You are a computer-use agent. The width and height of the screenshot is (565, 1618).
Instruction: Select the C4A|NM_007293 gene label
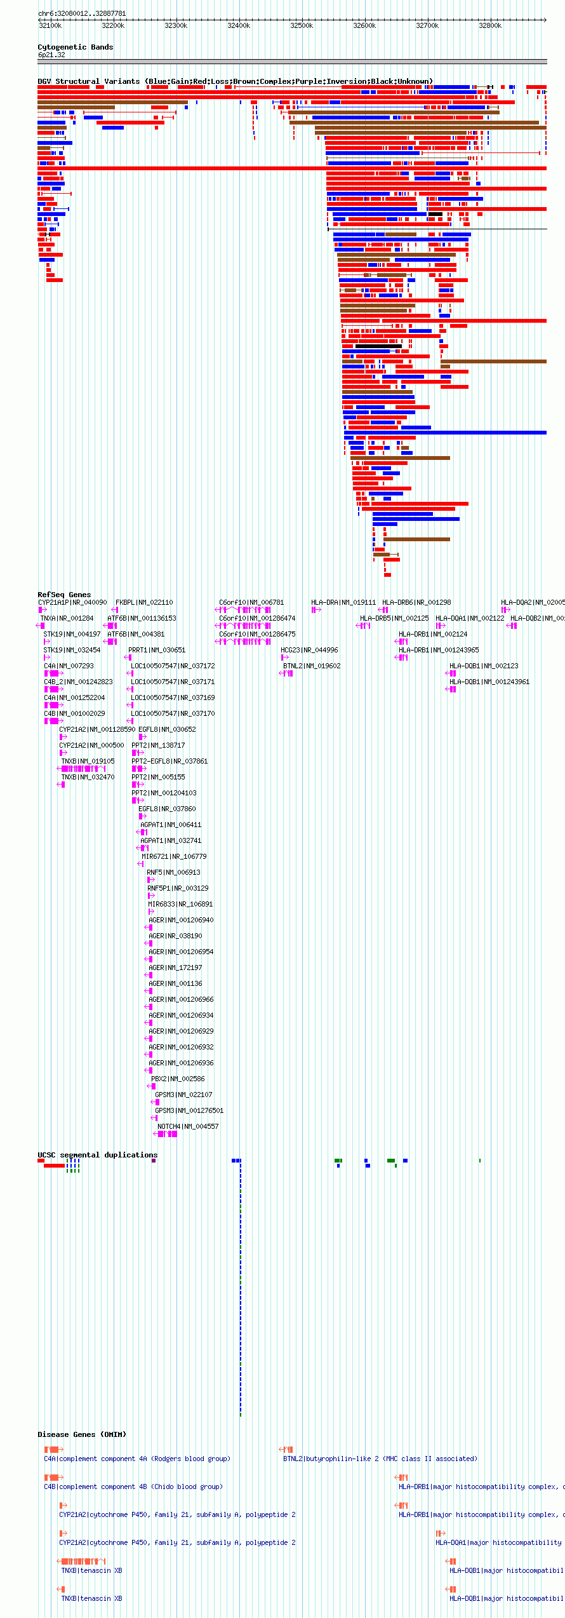(x=69, y=666)
